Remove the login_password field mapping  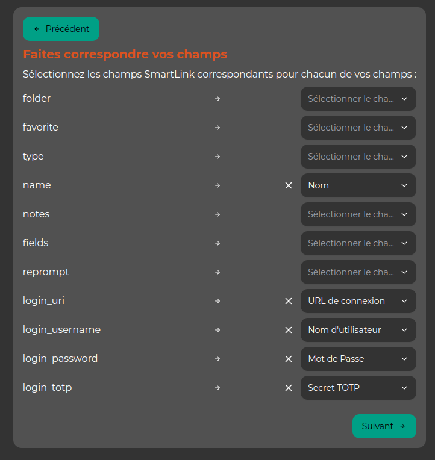tap(289, 359)
